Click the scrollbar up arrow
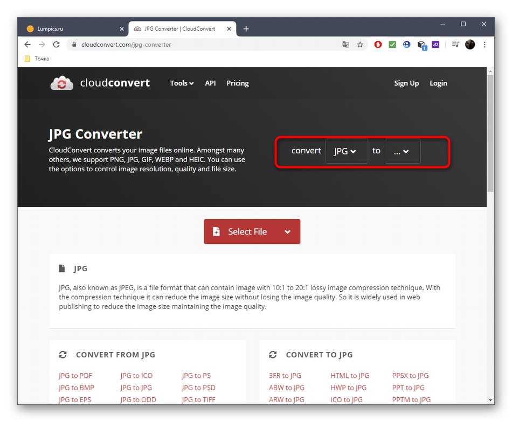 click(x=490, y=71)
